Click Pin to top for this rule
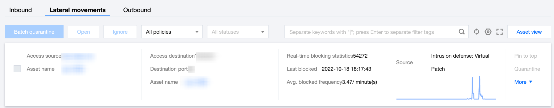 (526, 56)
